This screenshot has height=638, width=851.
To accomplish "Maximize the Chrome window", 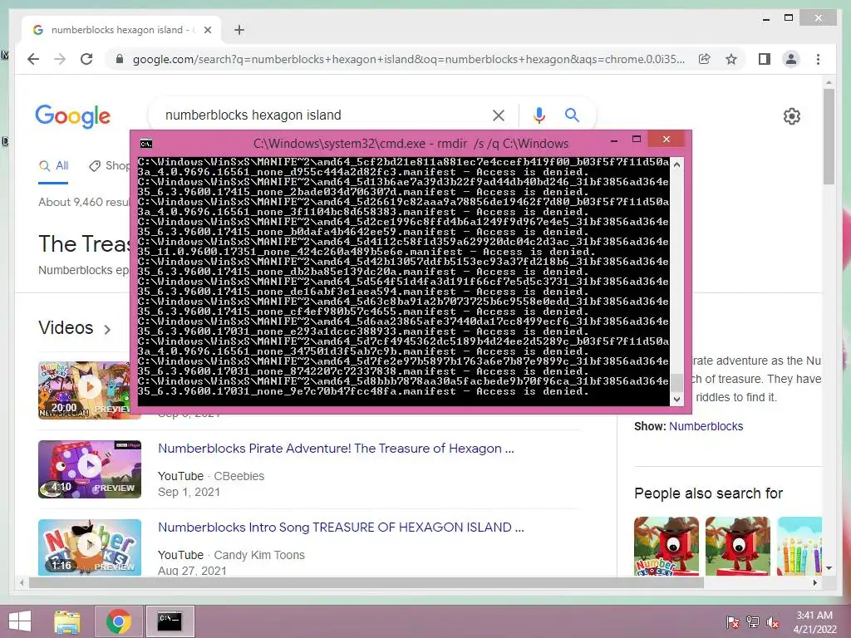I will (x=789, y=18).
